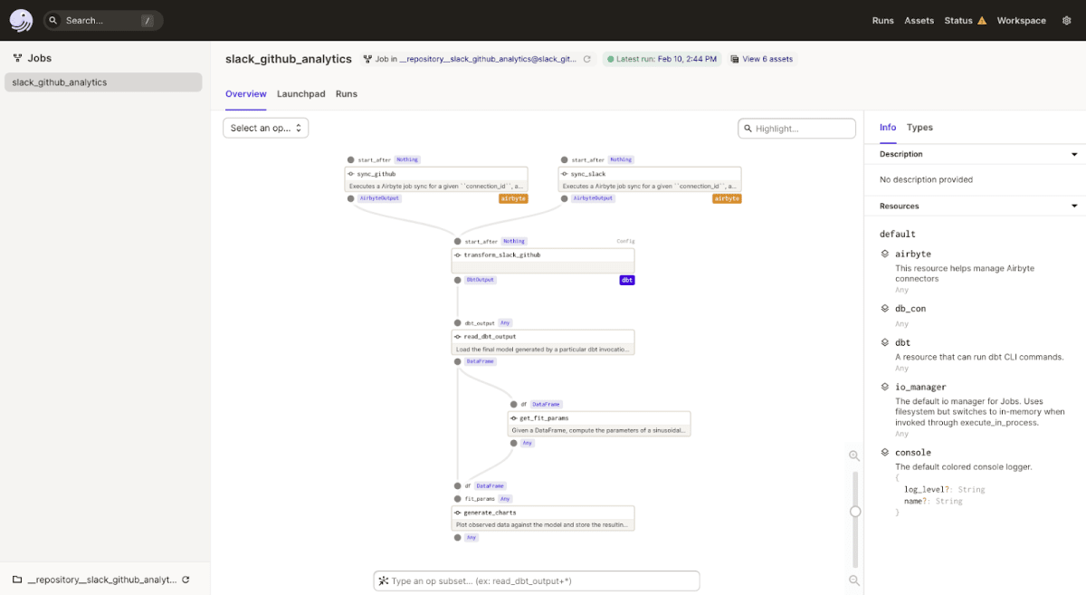Open the job Runs tab

pyautogui.click(x=347, y=94)
